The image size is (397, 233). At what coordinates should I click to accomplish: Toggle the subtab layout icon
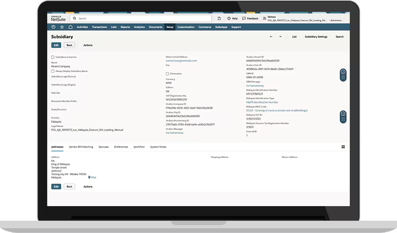coord(343,147)
